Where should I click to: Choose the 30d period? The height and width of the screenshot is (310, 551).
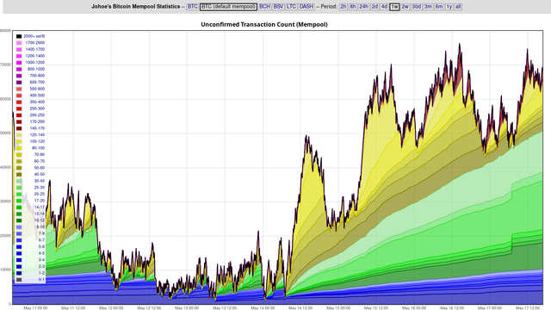click(417, 7)
